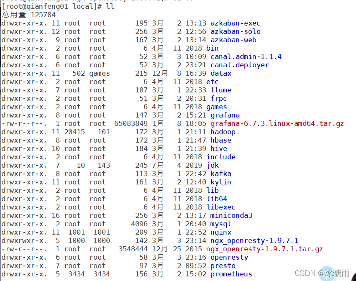Select the blue grafana directory name

225,115
